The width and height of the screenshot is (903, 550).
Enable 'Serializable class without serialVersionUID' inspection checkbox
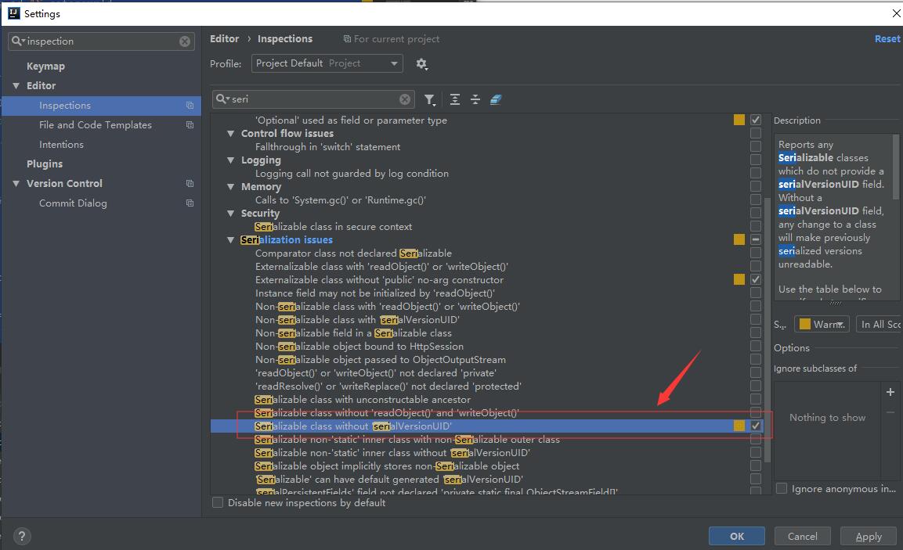tap(755, 426)
